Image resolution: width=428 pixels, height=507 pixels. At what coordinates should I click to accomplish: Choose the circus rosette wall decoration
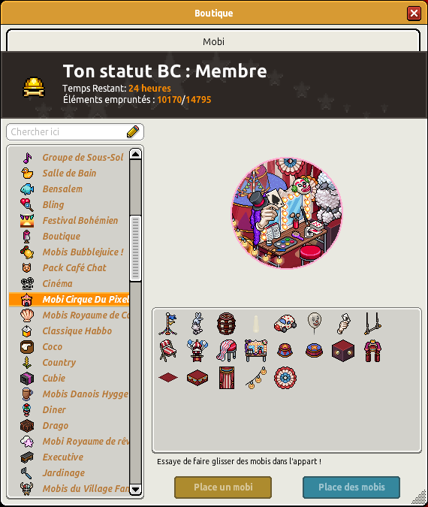pos(285,377)
